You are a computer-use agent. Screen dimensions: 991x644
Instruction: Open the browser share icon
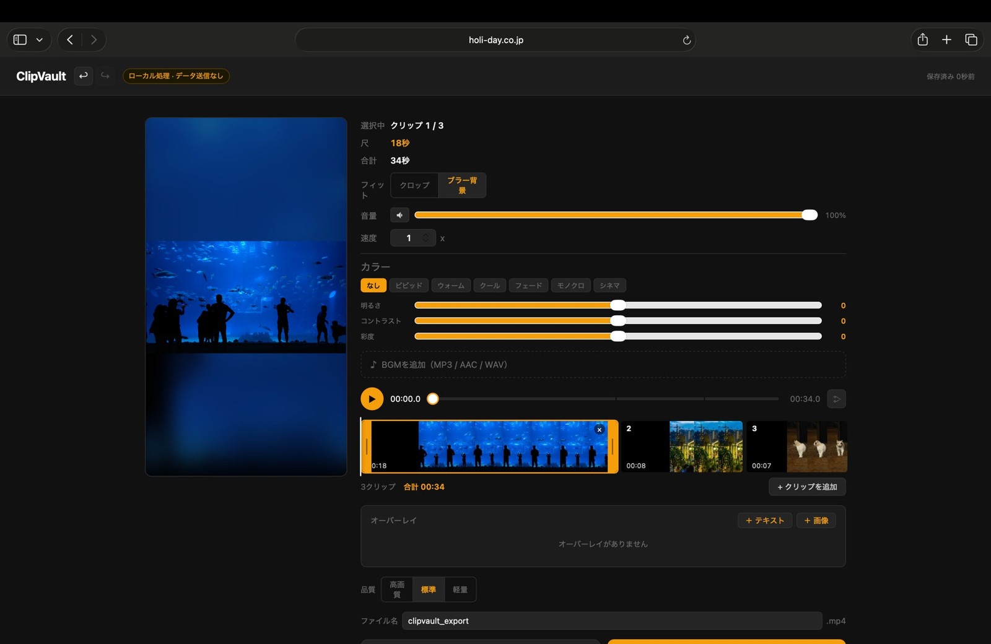[x=922, y=40]
